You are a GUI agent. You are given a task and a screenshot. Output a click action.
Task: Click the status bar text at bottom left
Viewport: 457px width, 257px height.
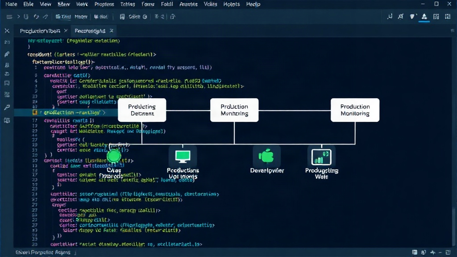(x=43, y=253)
